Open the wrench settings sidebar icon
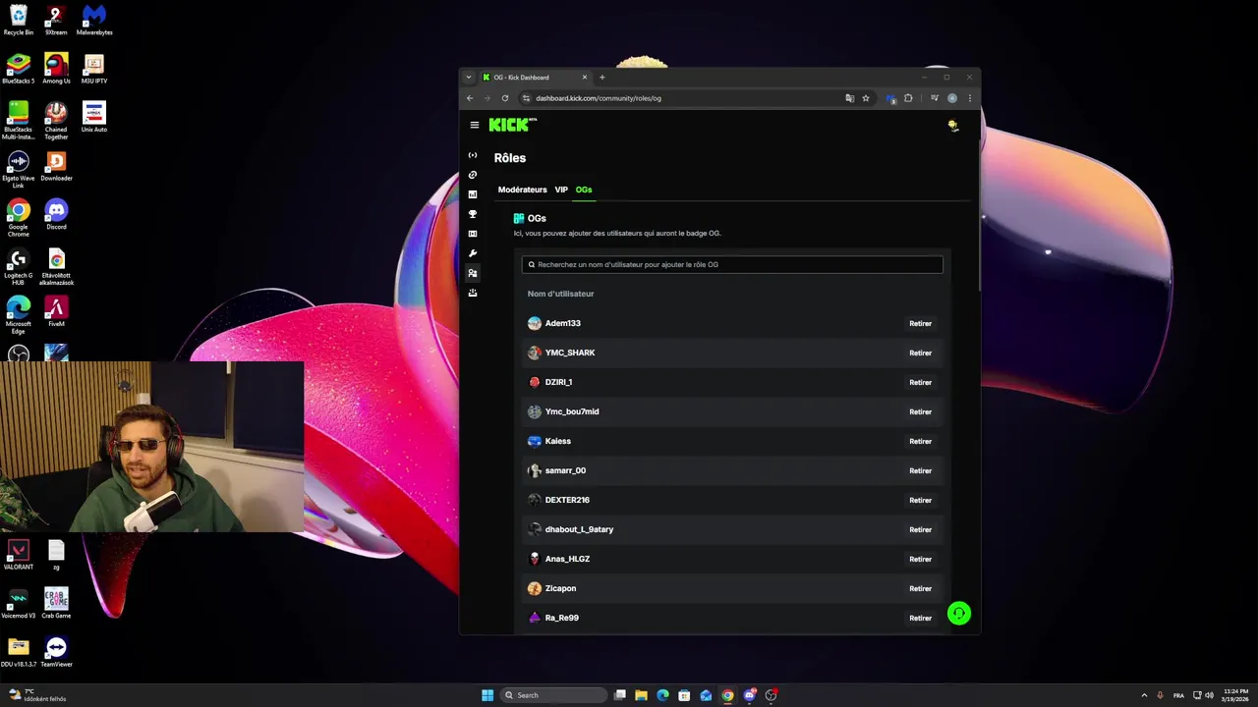This screenshot has width=1258, height=707. tap(473, 253)
